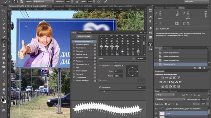This screenshot has height=118, width=211.
Task: Select the Lasso tool
Action: [x=4, y=20]
